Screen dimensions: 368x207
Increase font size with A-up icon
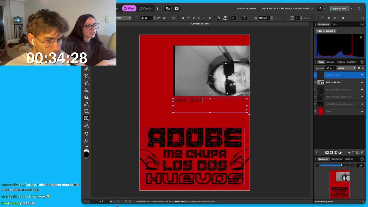click(158, 18)
